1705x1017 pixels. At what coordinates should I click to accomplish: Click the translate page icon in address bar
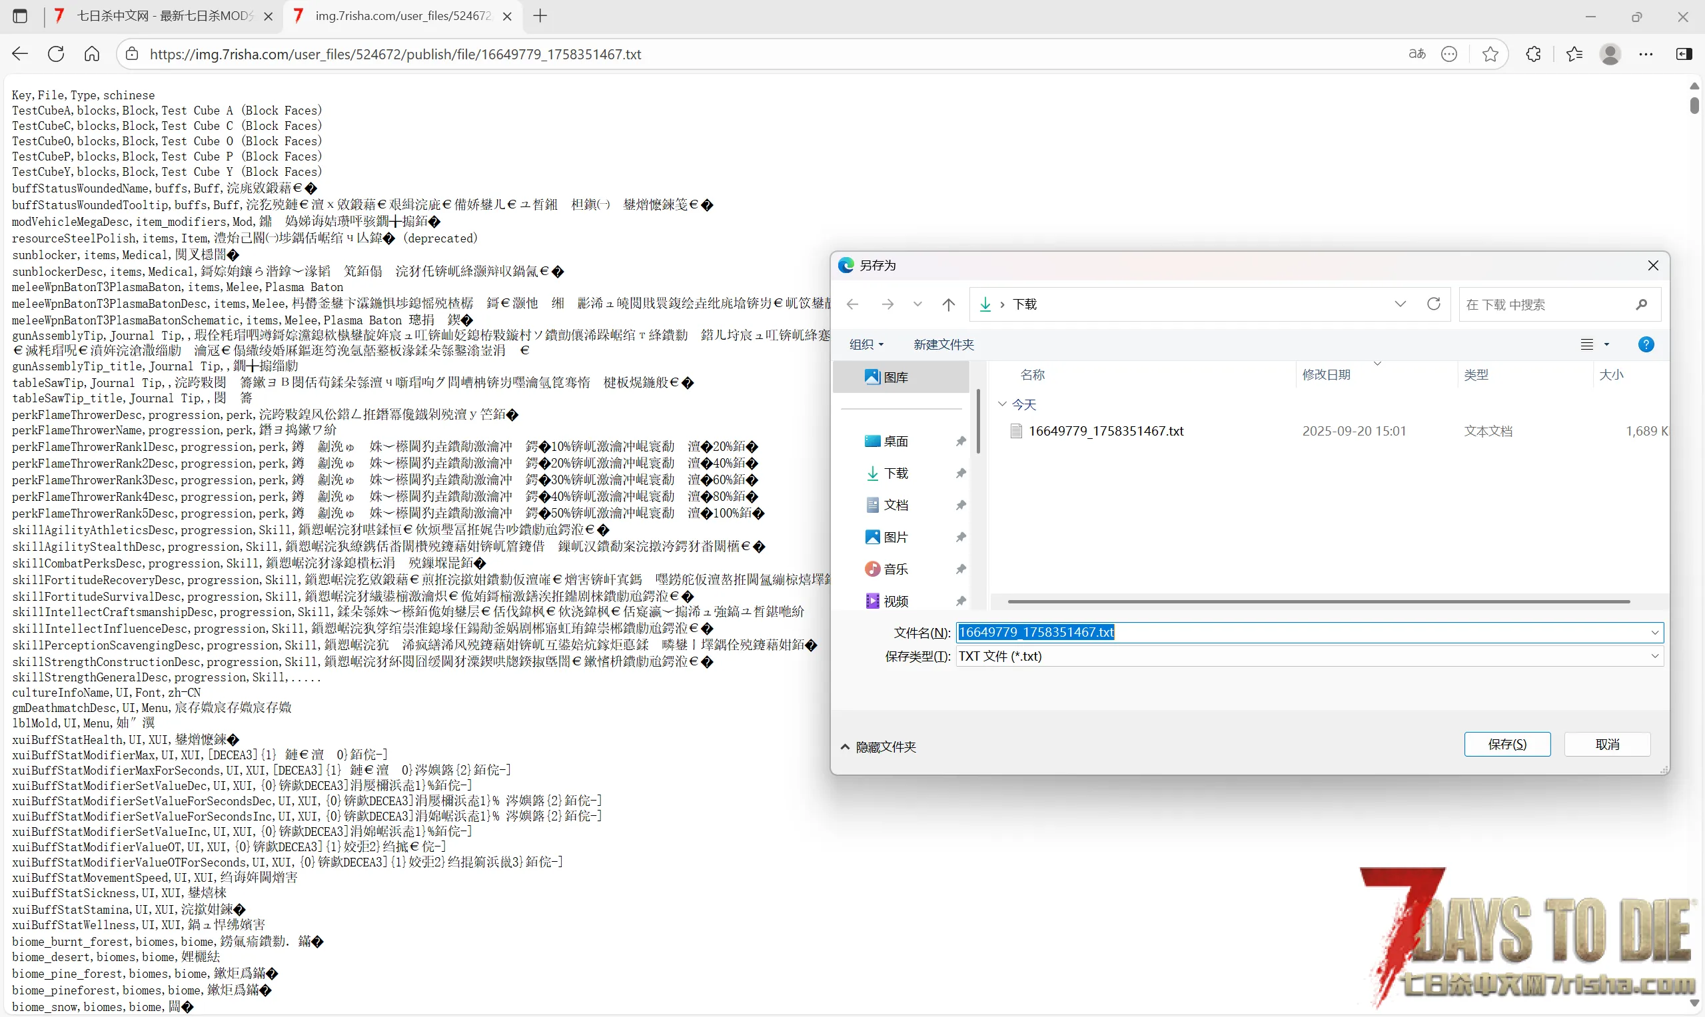tap(1417, 54)
